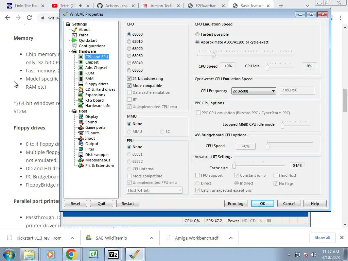Click the Disk swapper icon

[x=81, y=155]
